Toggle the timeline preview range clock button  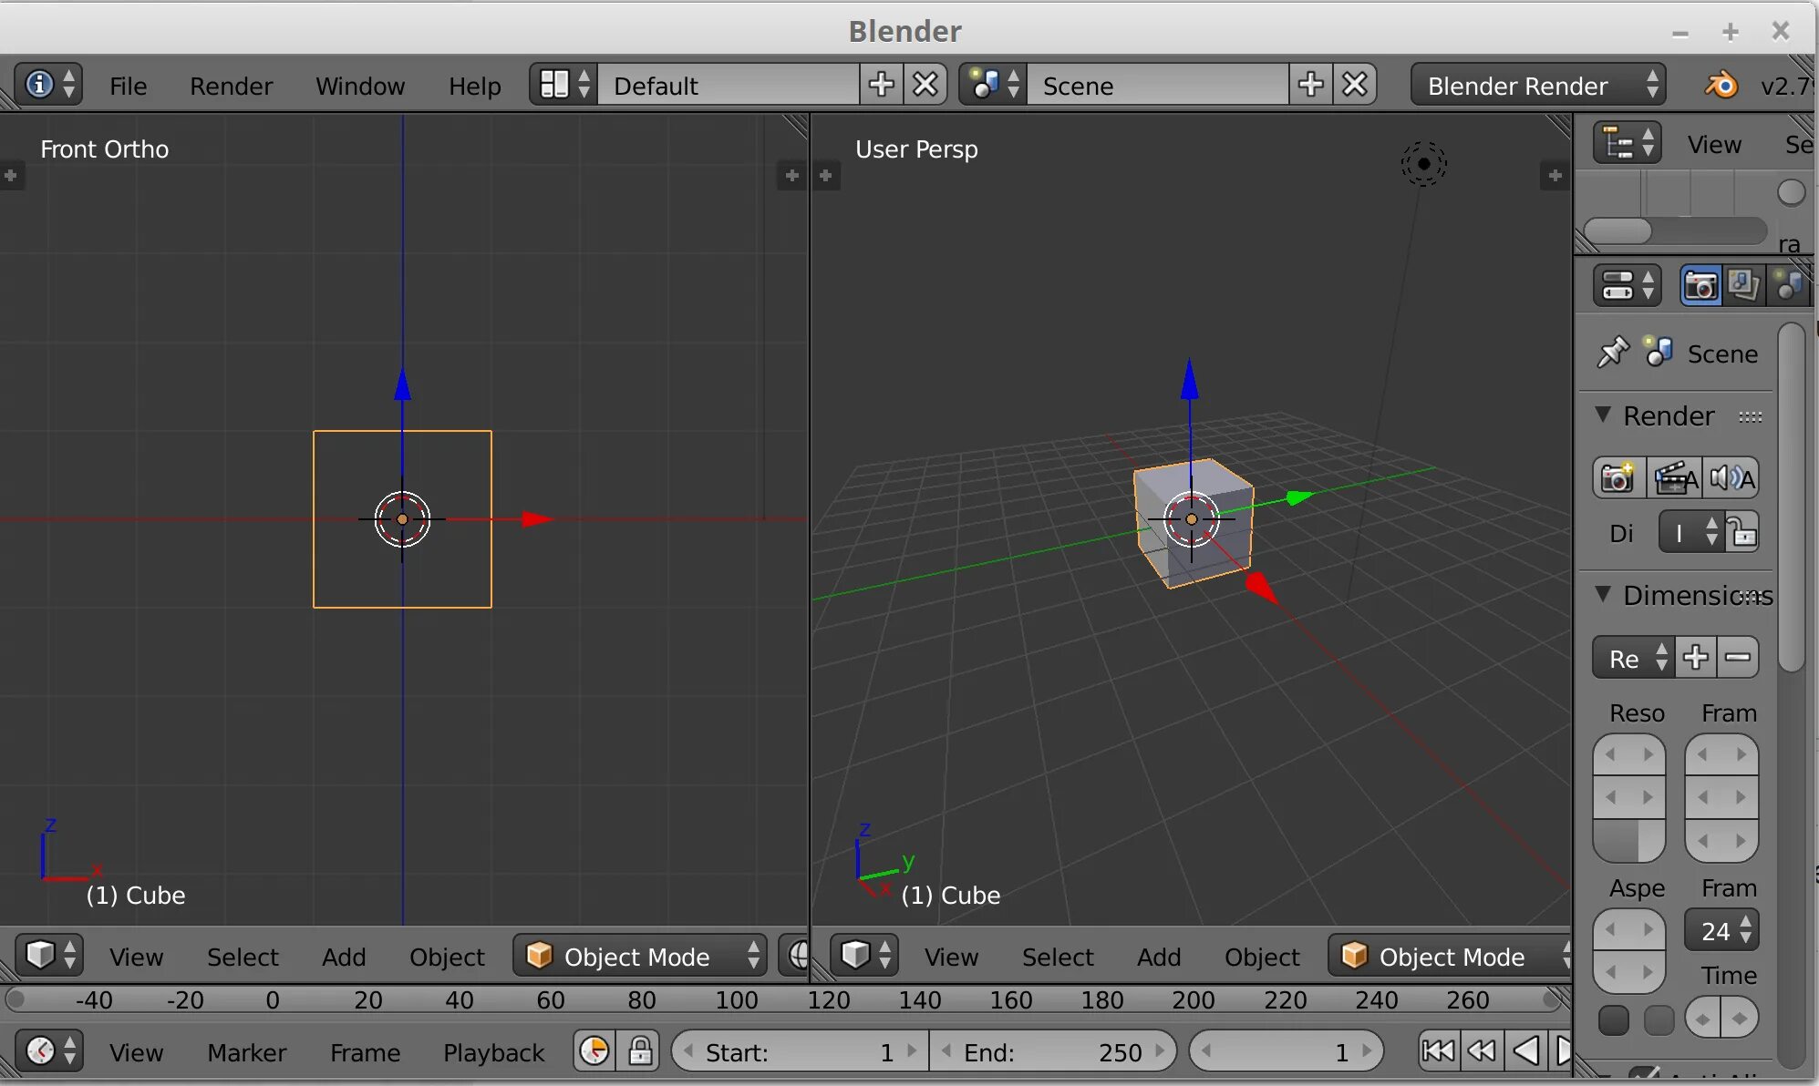click(x=594, y=1051)
